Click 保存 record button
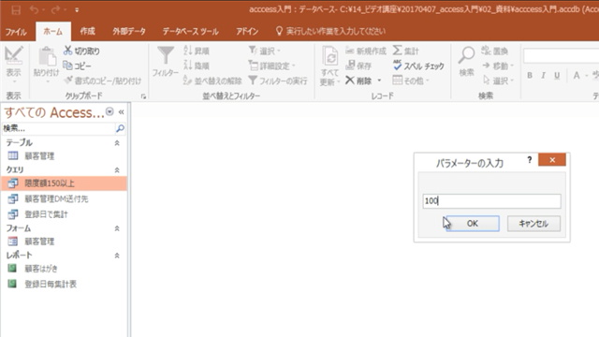The width and height of the screenshot is (599, 337). pyautogui.click(x=358, y=66)
